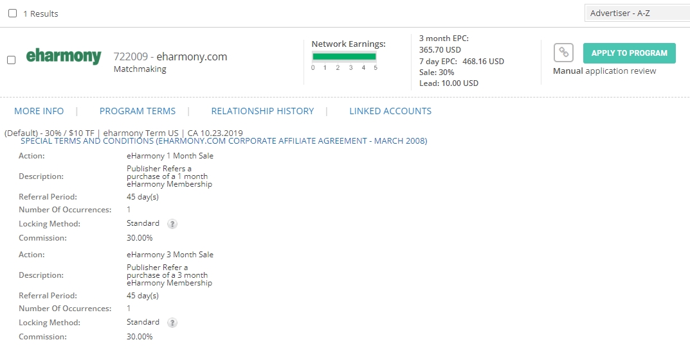The image size is (690, 349).
Task: Click the help icon beside second Locking Method
Action: 172,323
